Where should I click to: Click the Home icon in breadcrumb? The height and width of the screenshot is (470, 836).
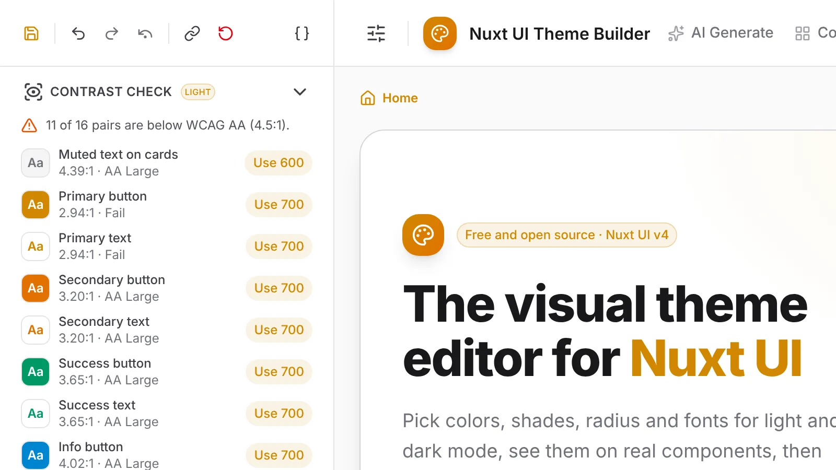pyautogui.click(x=368, y=98)
